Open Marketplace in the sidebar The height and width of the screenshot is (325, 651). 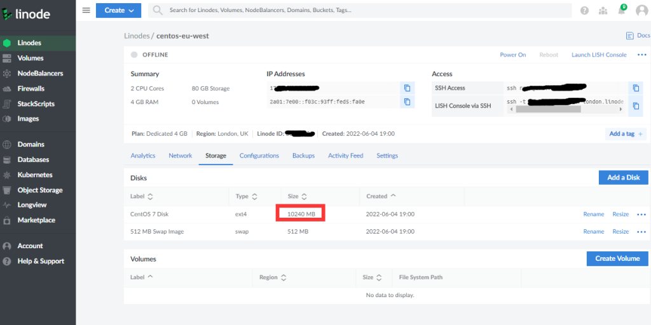(x=38, y=220)
